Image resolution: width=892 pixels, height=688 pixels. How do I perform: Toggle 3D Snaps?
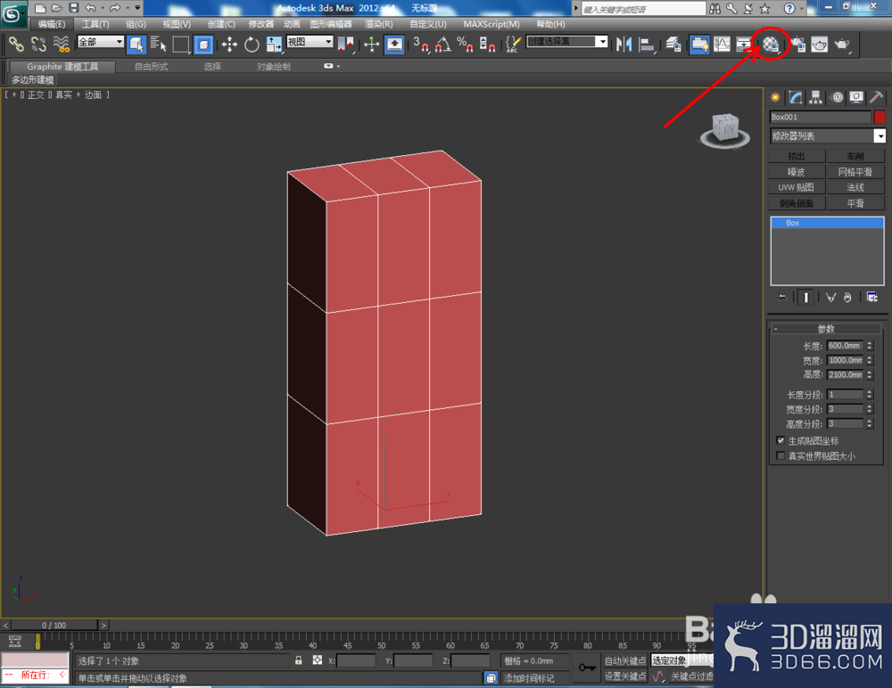click(421, 45)
